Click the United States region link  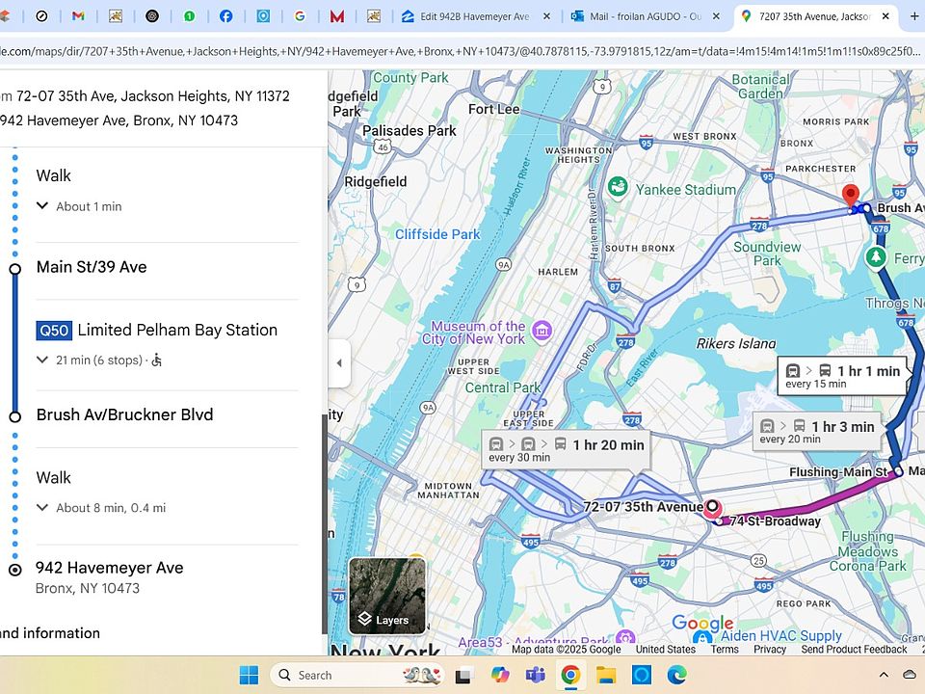666,649
